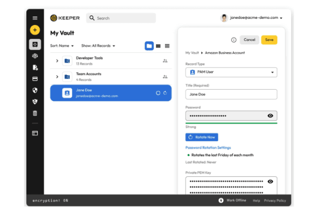The height and width of the screenshot is (212, 318).
Task: Click the user avatar picture
Action: (224, 18)
